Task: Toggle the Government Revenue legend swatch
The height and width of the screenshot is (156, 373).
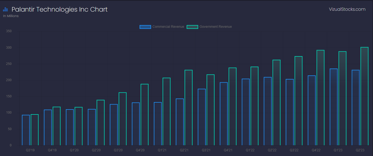Action: pyautogui.click(x=192, y=27)
